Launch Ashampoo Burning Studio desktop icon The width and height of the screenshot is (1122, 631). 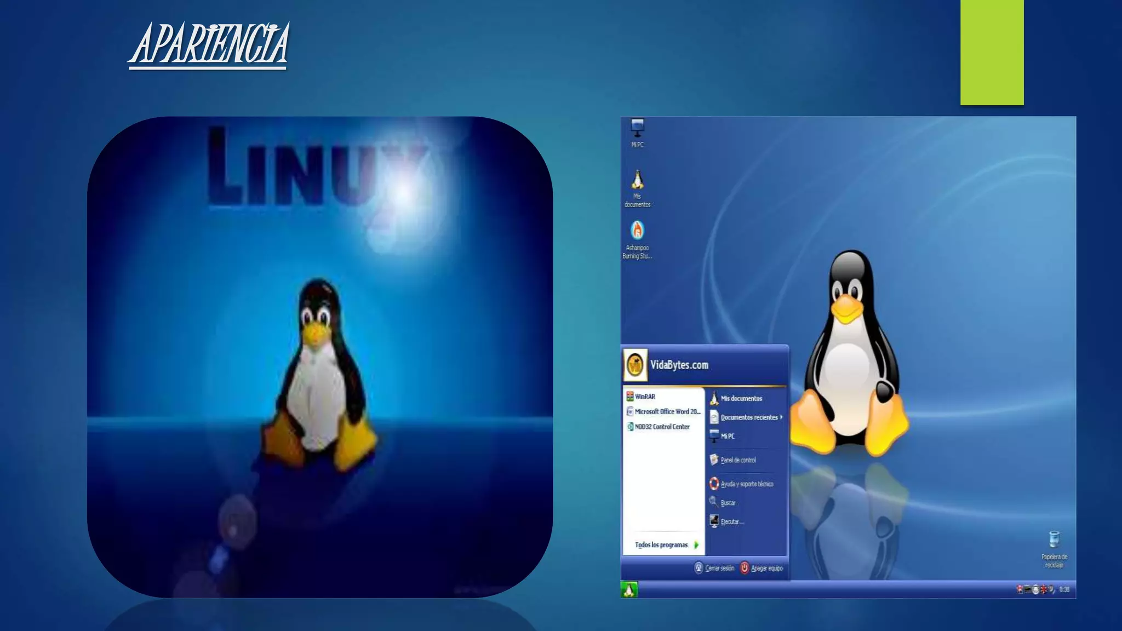tap(637, 231)
